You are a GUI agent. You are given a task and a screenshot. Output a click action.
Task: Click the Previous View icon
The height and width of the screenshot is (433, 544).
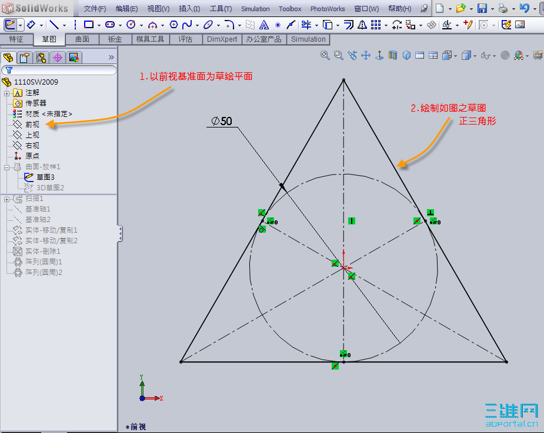352,55
